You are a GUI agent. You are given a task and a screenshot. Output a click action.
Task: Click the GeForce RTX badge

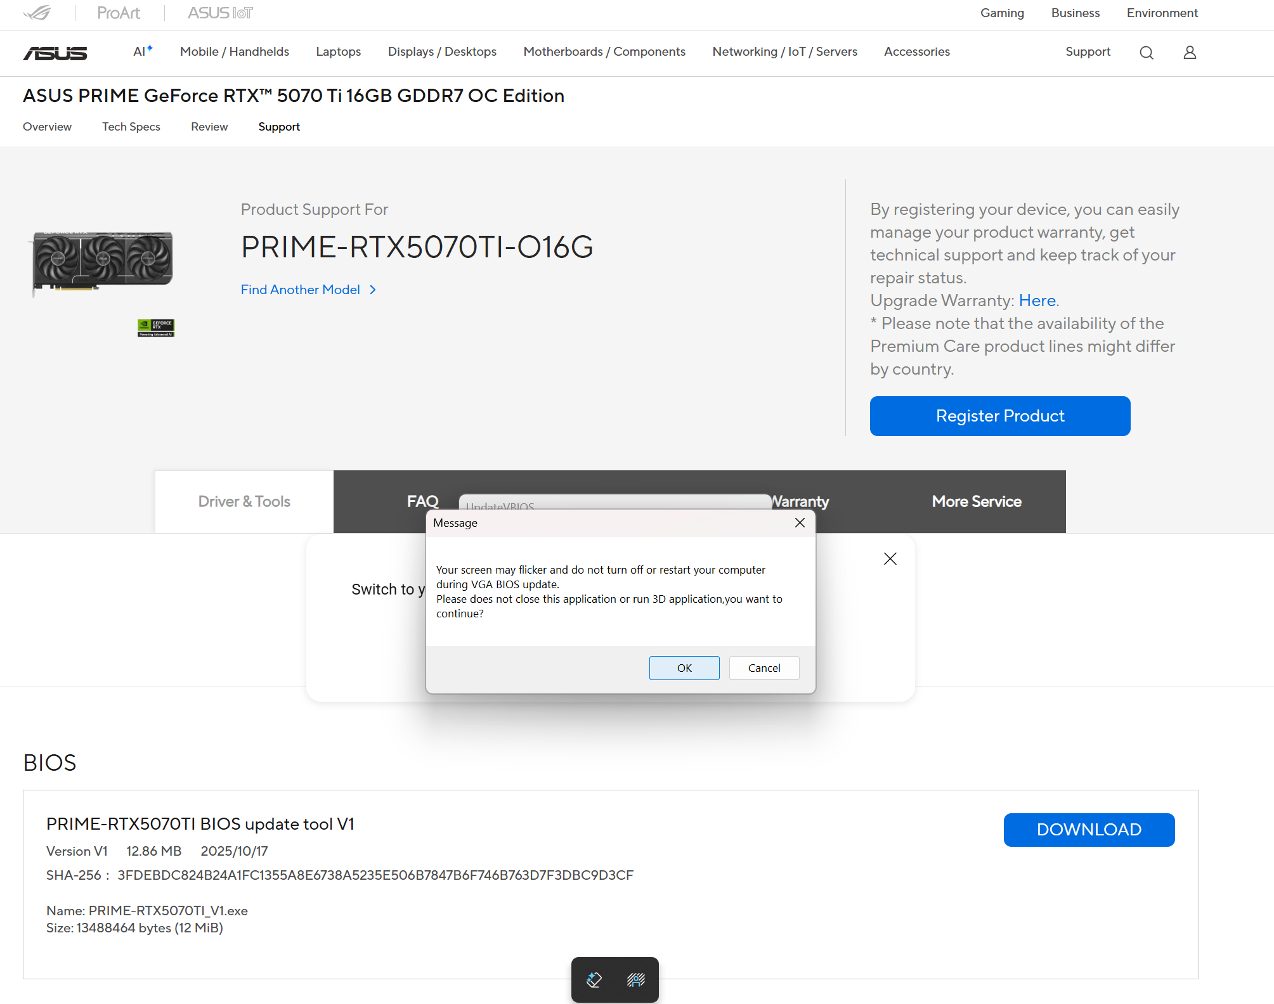click(156, 328)
